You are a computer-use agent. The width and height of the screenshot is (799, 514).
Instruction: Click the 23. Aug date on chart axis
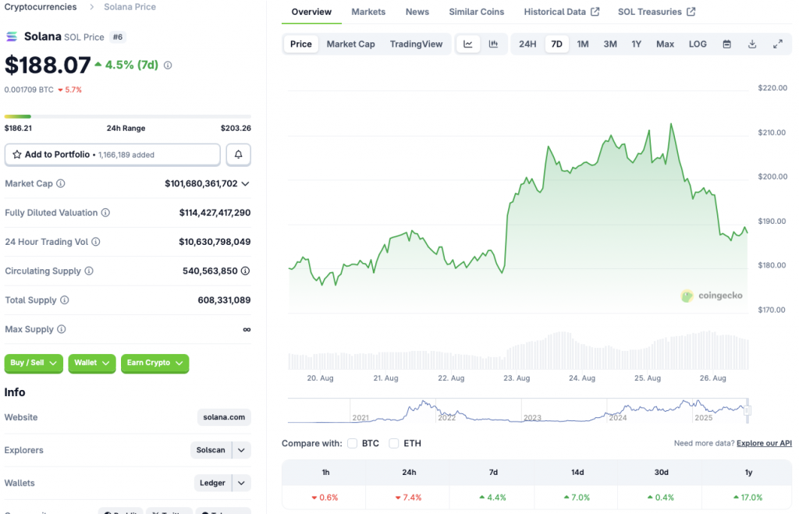[517, 378]
